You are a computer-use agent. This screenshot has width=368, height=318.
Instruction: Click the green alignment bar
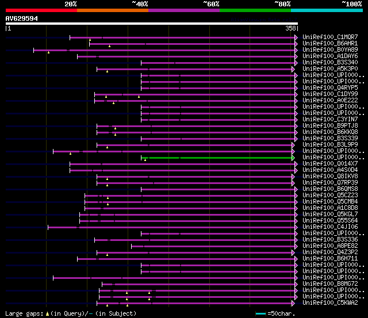click(x=216, y=158)
